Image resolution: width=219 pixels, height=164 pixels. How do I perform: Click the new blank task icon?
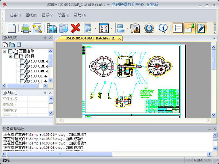coord(12,28)
